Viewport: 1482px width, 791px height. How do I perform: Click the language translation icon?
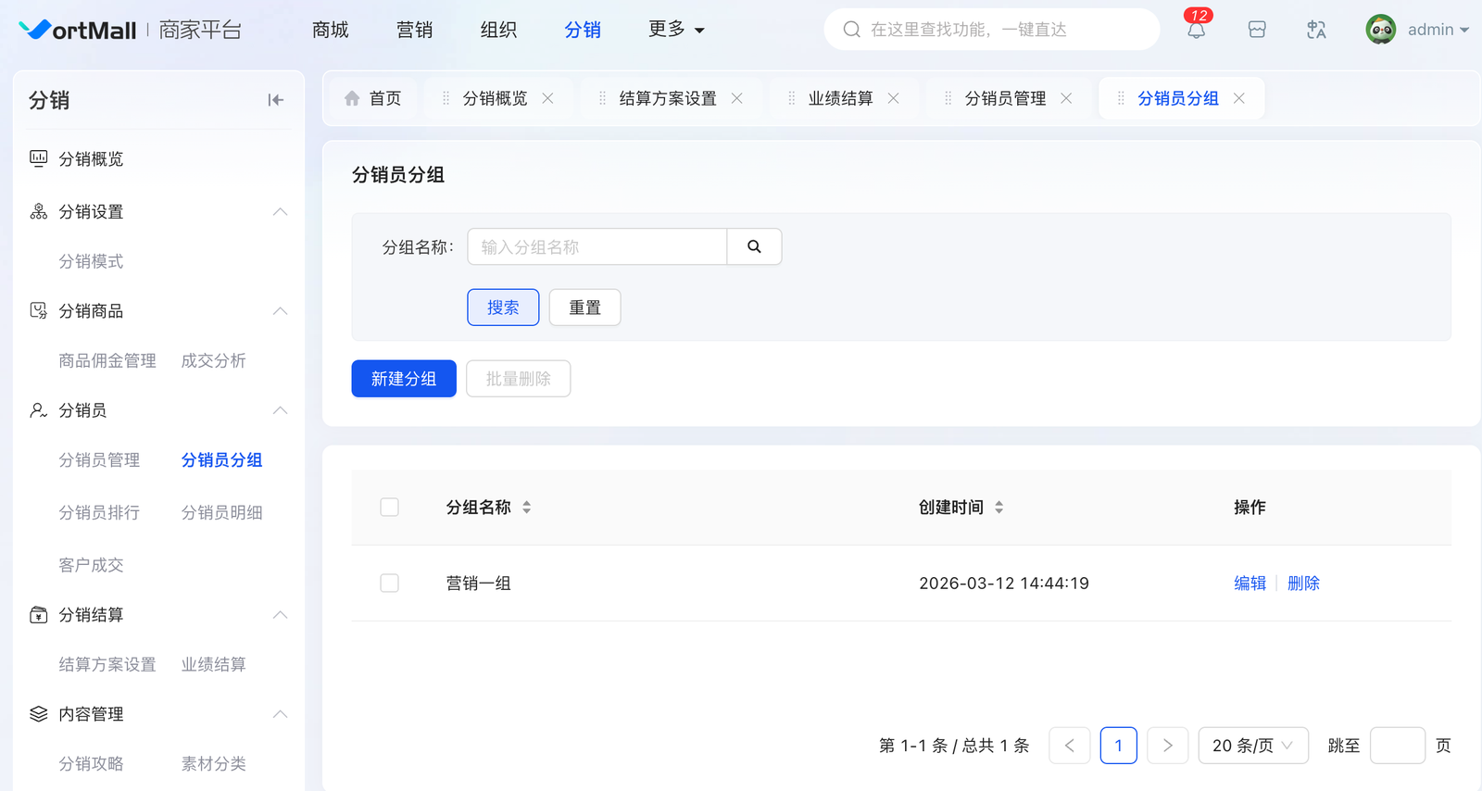tap(1316, 31)
